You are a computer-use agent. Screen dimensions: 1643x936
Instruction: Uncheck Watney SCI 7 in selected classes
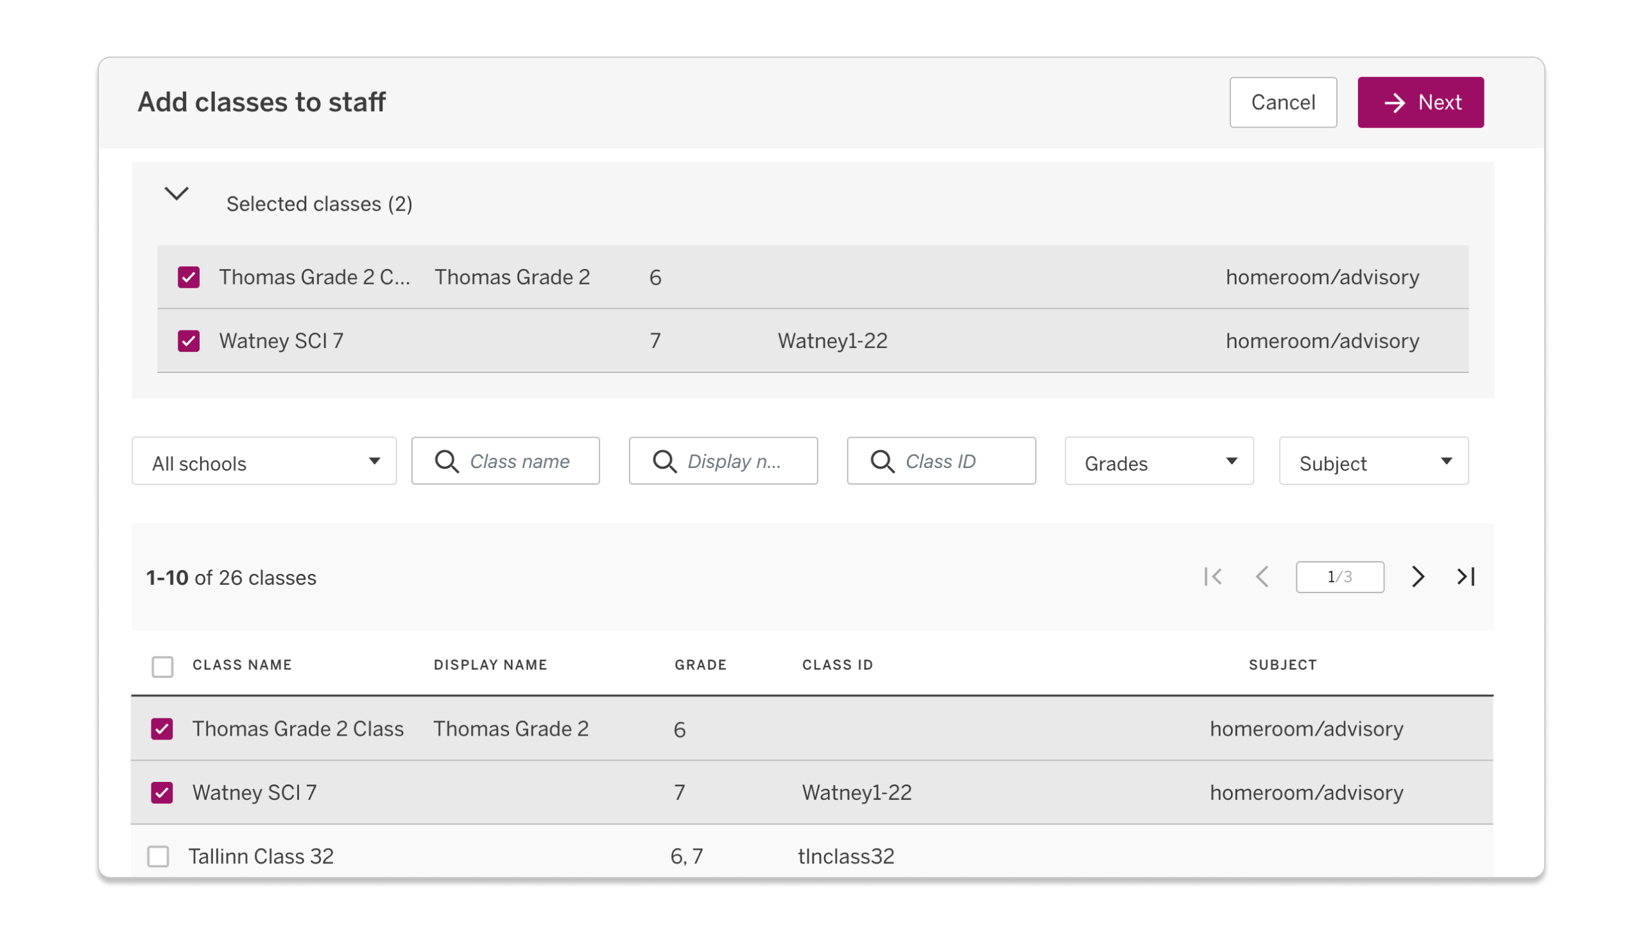click(x=188, y=341)
